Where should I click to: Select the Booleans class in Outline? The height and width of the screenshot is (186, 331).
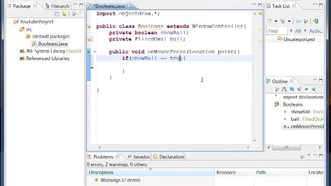293,104
